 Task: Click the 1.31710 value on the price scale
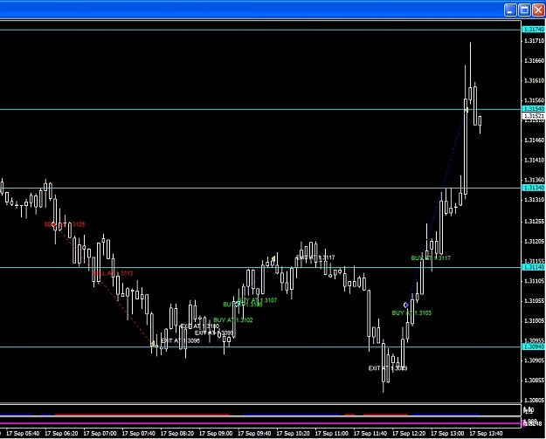(534, 41)
